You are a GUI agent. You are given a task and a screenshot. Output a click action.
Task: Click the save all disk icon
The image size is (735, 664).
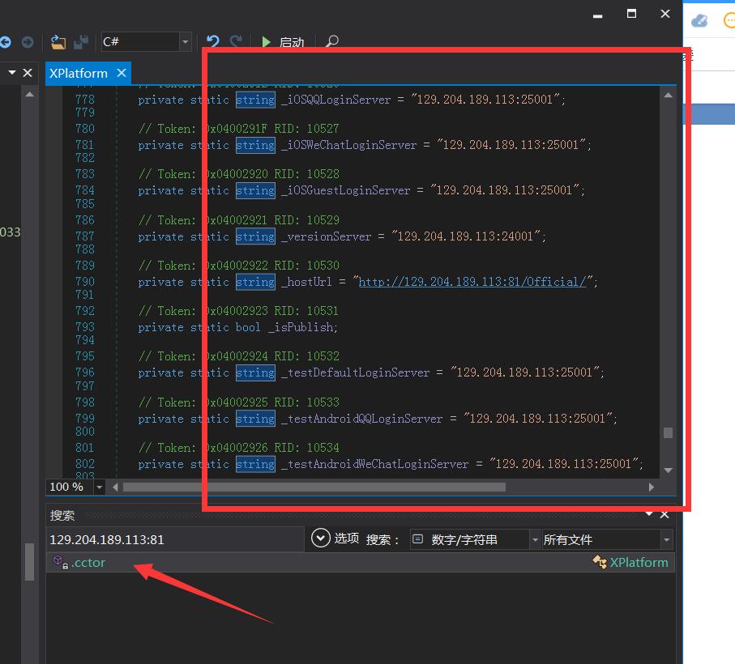point(81,42)
